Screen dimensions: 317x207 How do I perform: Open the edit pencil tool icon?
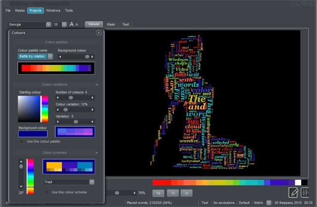[x=293, y=192]
